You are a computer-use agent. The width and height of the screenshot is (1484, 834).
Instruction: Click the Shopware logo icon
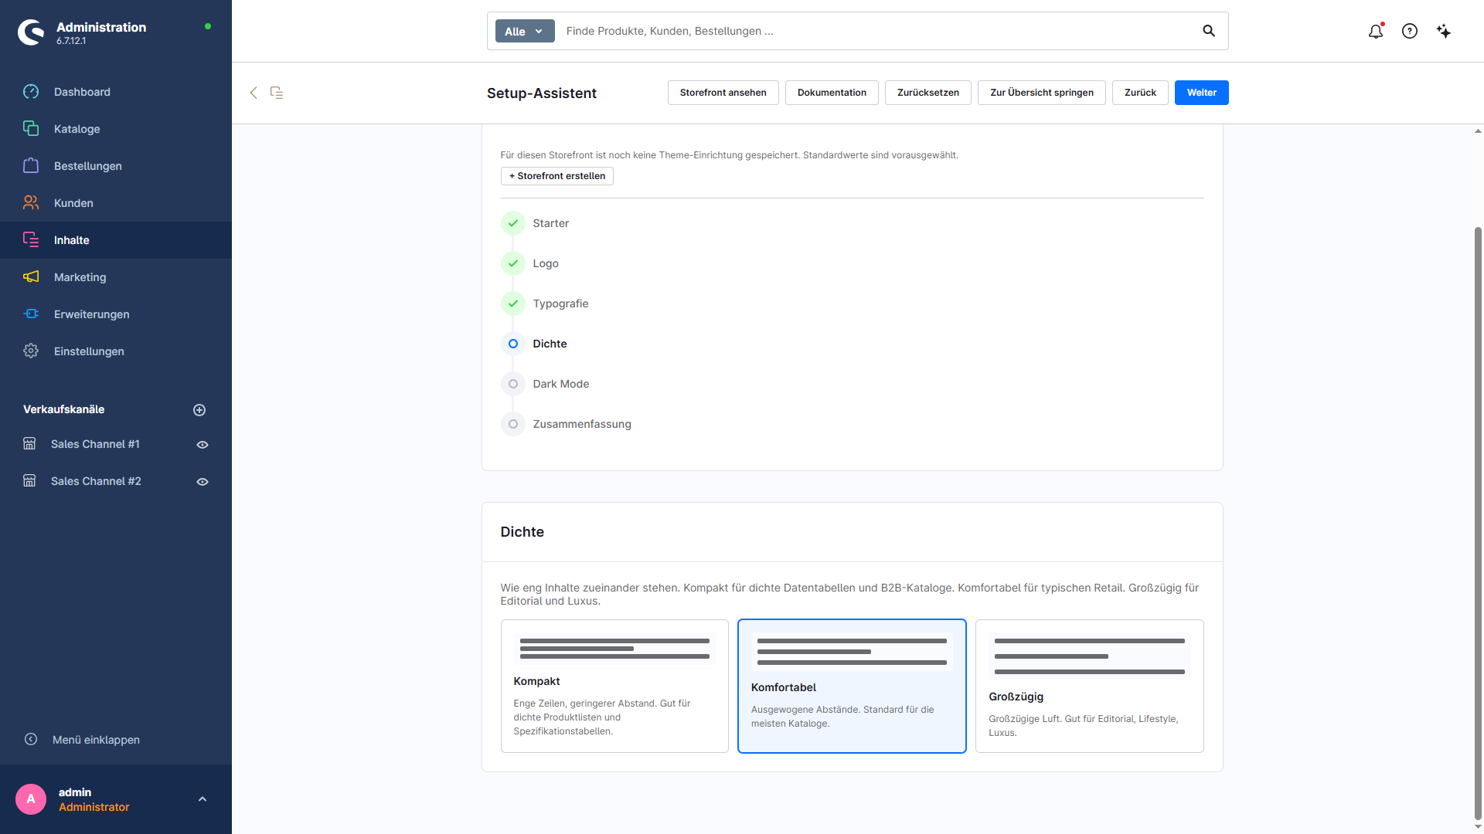point(31,32)
